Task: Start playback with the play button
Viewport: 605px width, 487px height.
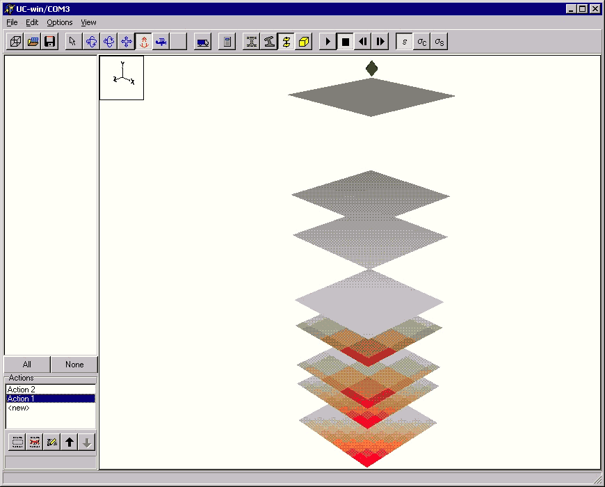Action: [x=328, y=42]
